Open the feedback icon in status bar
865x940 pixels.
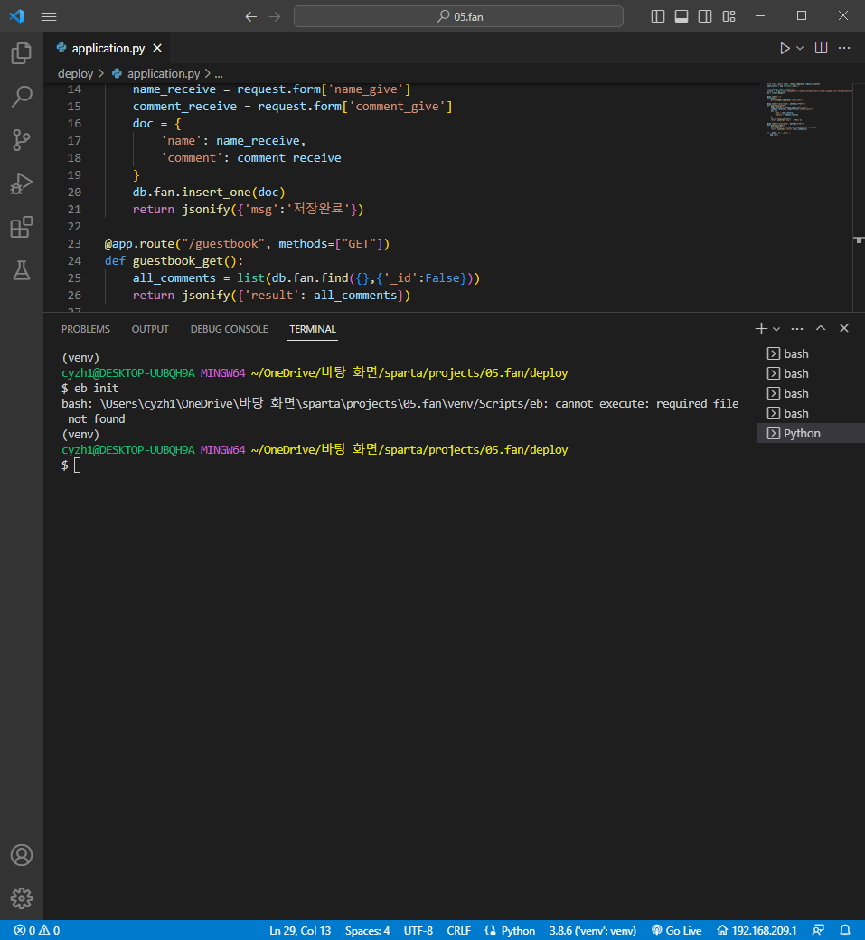[818, 930]
